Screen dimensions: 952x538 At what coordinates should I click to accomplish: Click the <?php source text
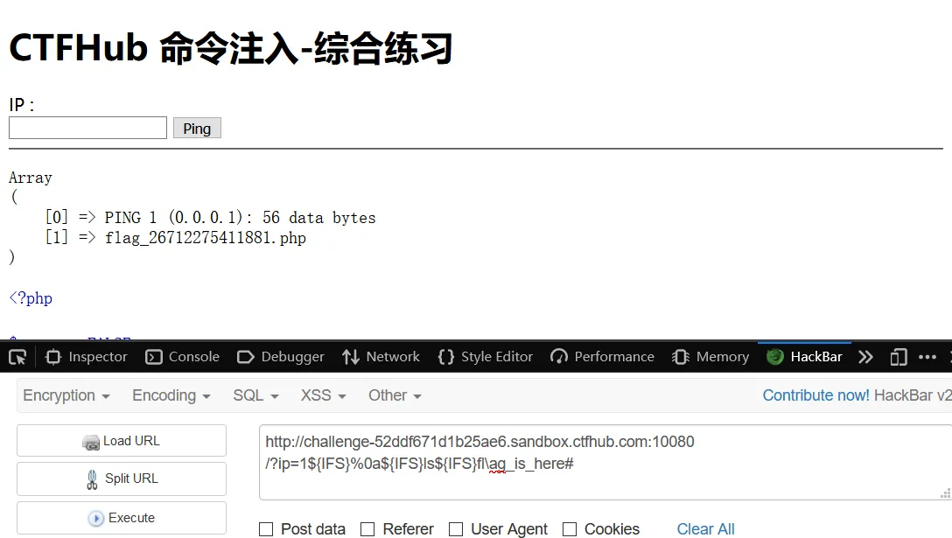(x=31, y=298)
